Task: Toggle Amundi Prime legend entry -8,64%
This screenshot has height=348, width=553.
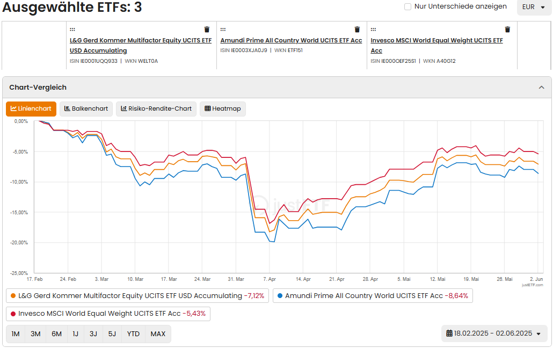Action: (373, 296)
